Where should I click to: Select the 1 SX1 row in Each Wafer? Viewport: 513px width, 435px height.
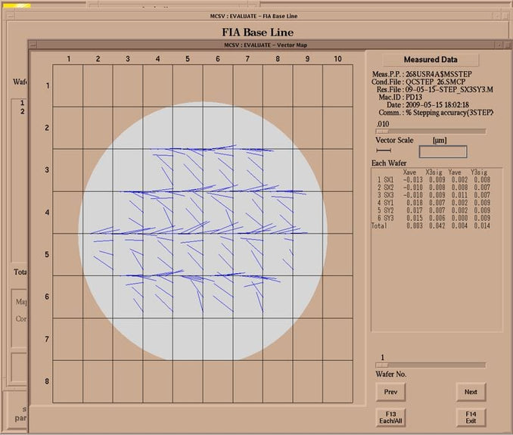(434, 179)
